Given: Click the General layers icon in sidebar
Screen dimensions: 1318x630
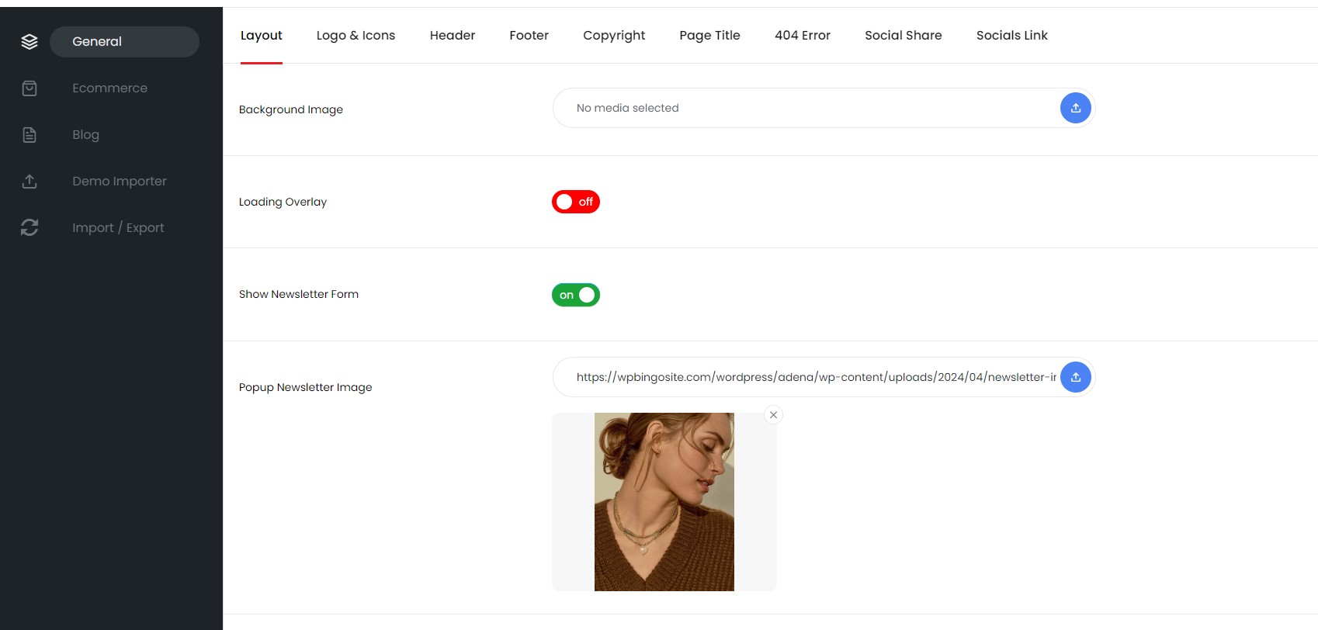Looking at the screenshot, I should (x=29, y=42).
